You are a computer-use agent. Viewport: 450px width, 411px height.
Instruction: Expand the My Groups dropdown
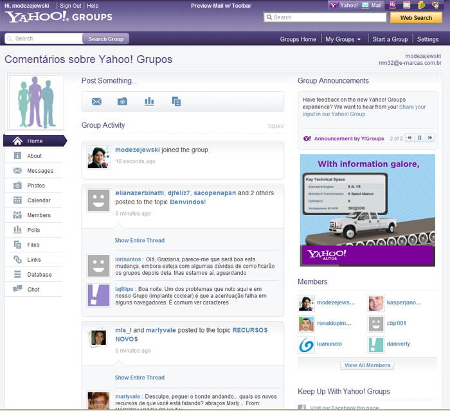pos(343,39)
